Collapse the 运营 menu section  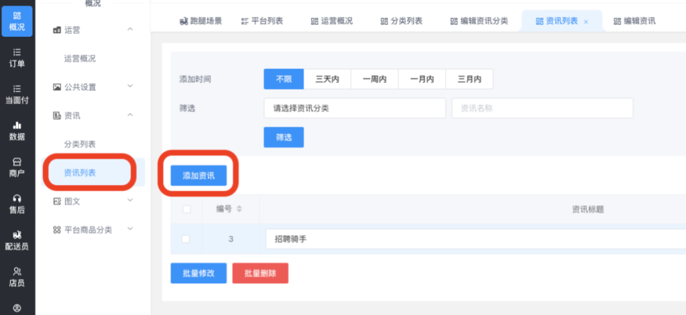(x=130, y=29)
